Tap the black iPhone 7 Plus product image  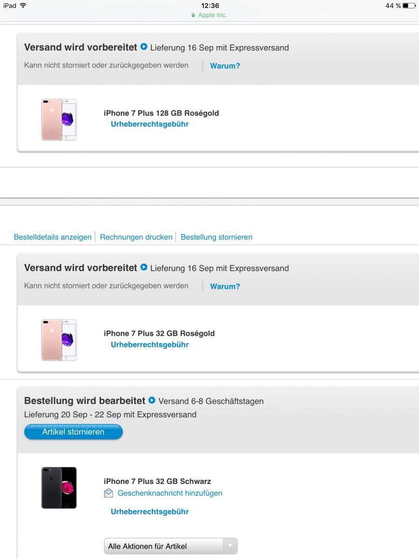59,488
